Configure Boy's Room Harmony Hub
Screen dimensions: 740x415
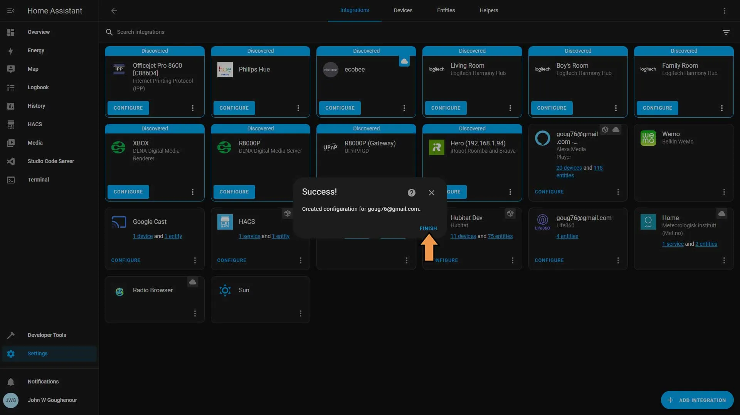(x=552, y=108)
